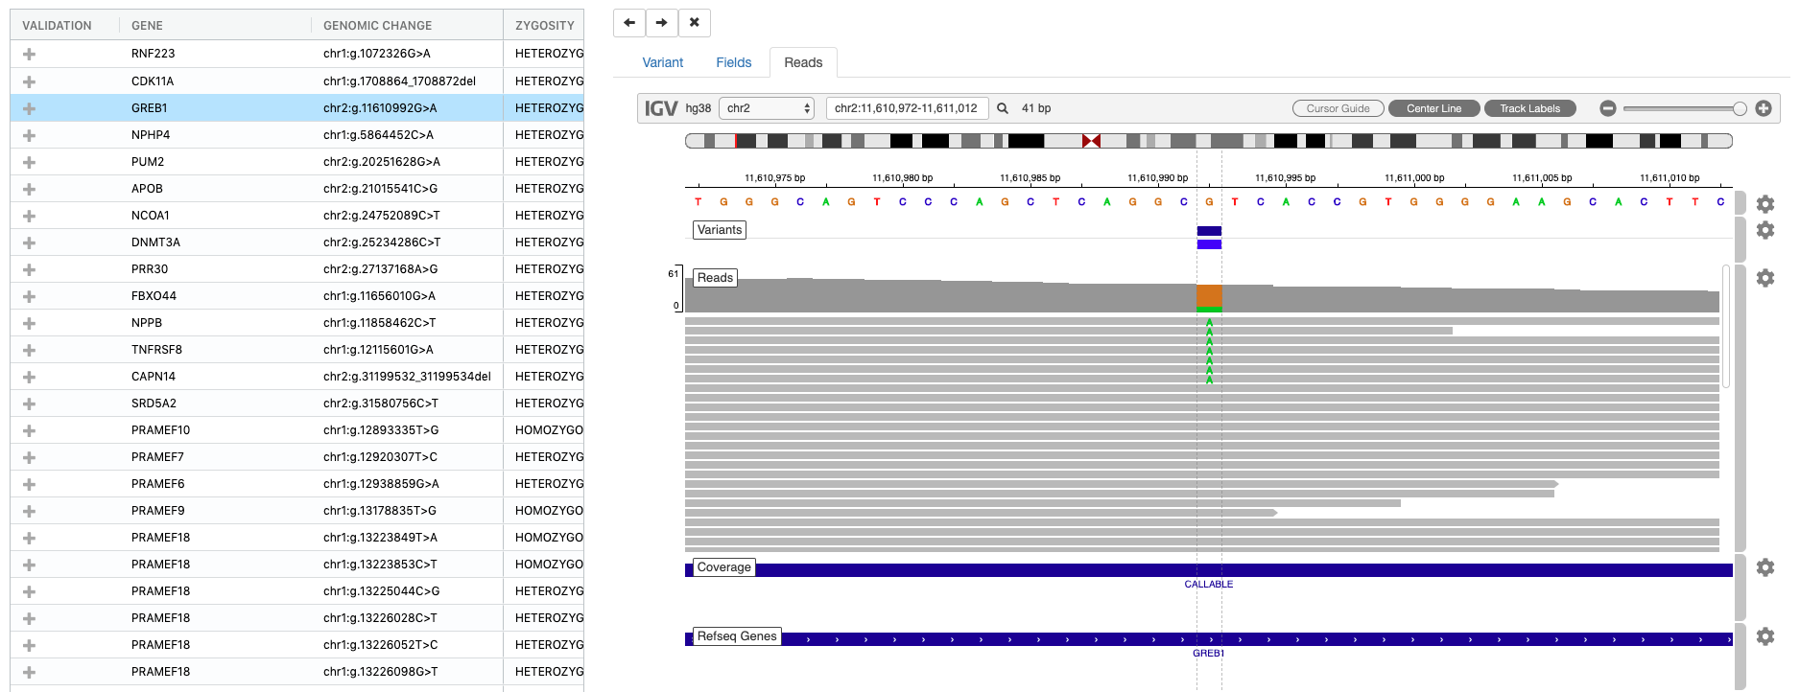Click the 11,610,990 bp ruler label
The image size is (1800, 692).
1157,178
